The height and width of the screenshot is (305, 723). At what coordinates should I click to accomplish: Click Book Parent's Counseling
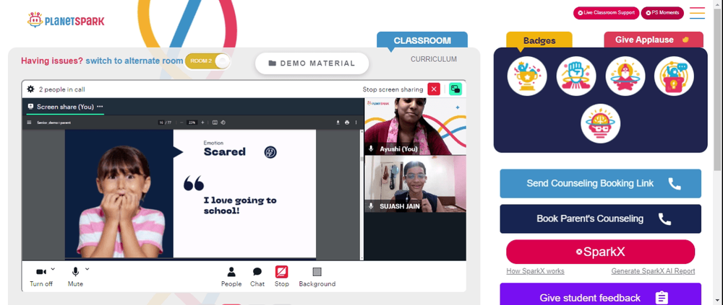(x=600, y=219)
